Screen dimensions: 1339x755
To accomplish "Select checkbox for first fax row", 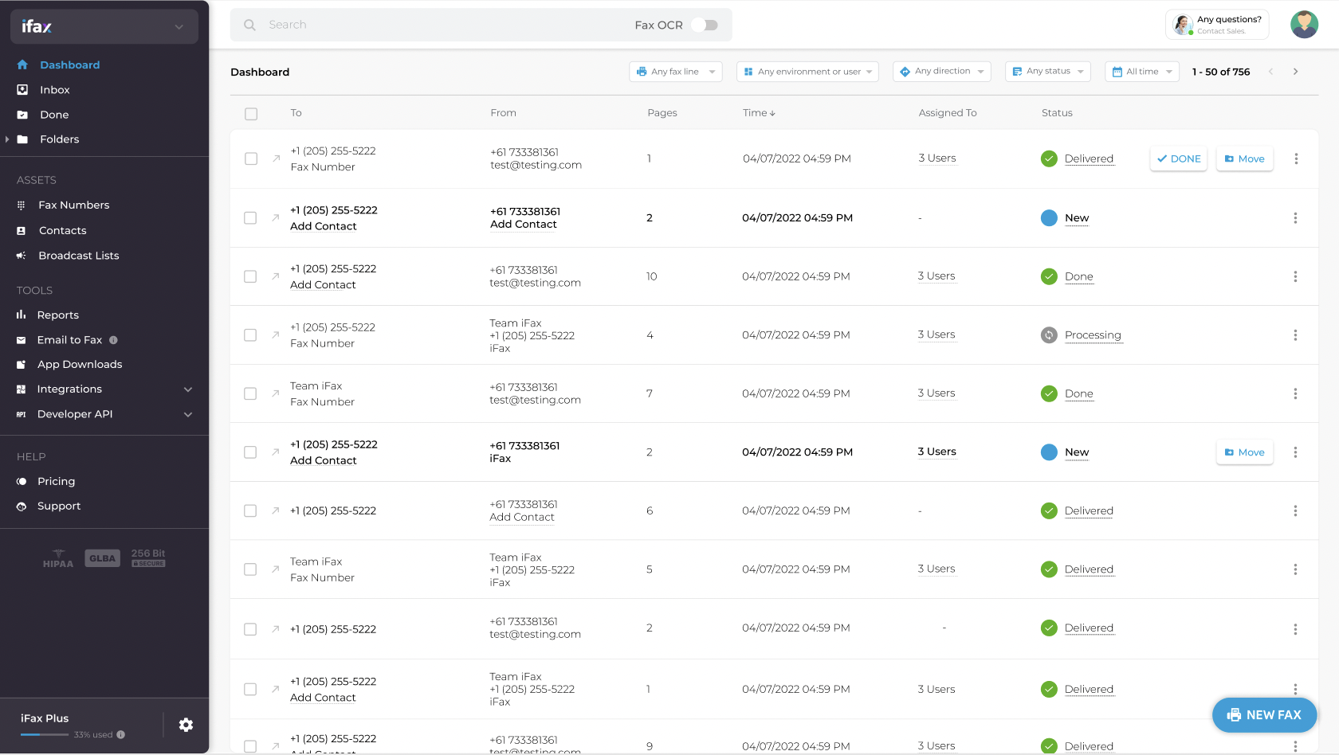I will coord(251,158).
